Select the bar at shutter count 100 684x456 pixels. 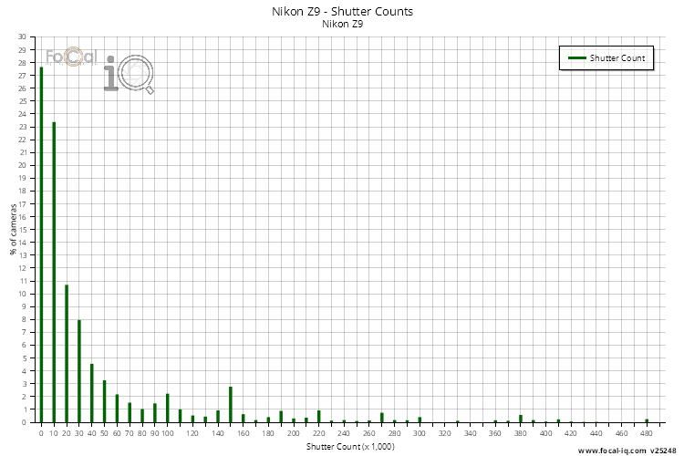(168, 408)
